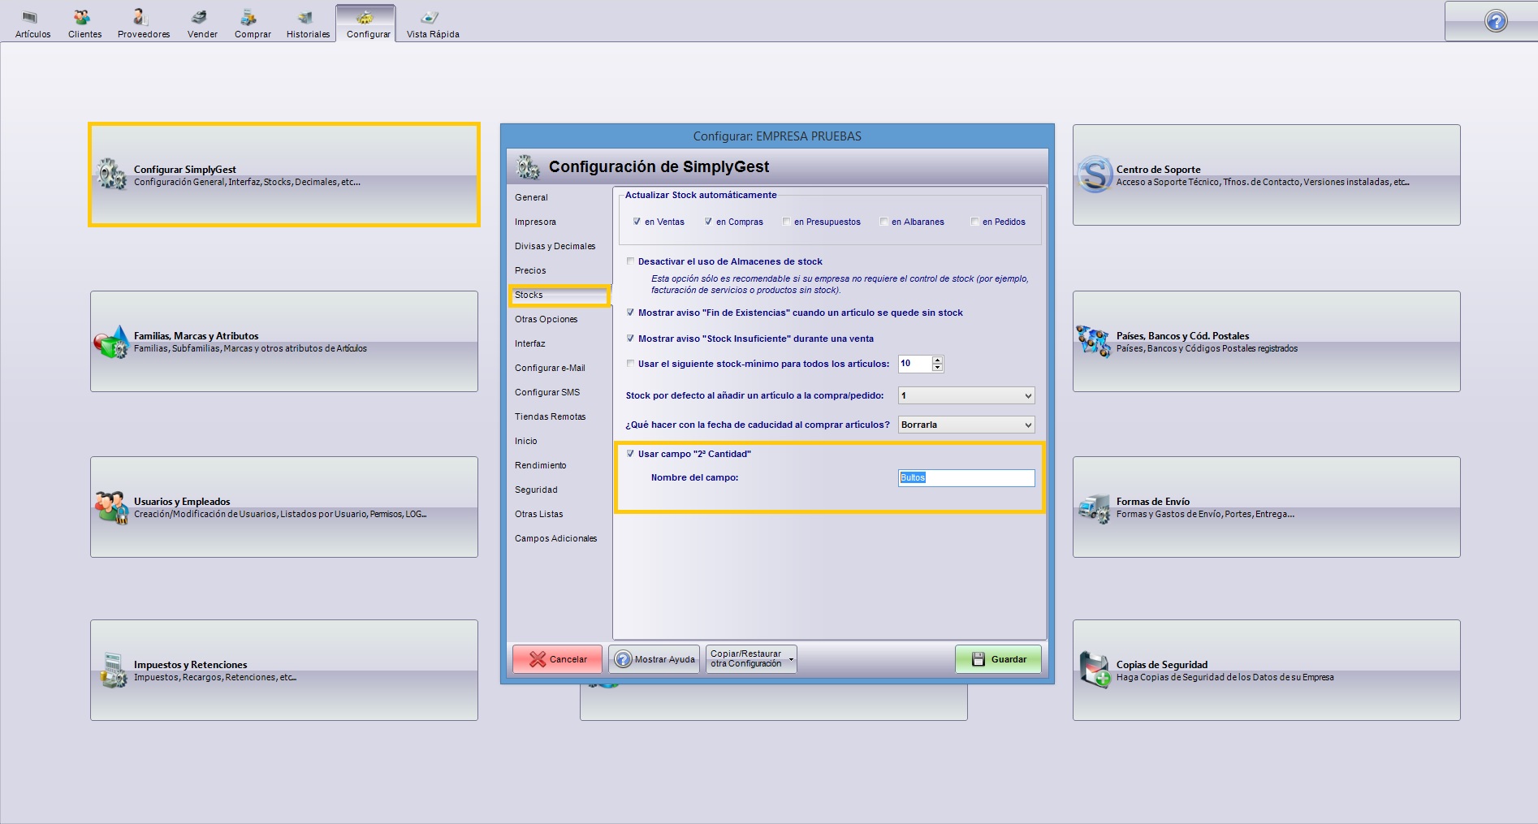Select the Otras Listas section
Viewport: 1538px width, 824px height.
pos(538,514)
